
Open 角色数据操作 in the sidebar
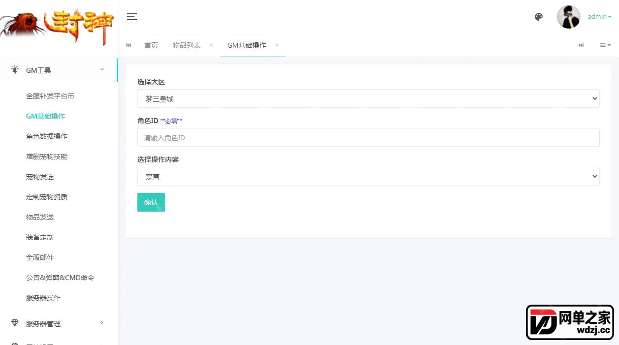(x=47, y=136)
